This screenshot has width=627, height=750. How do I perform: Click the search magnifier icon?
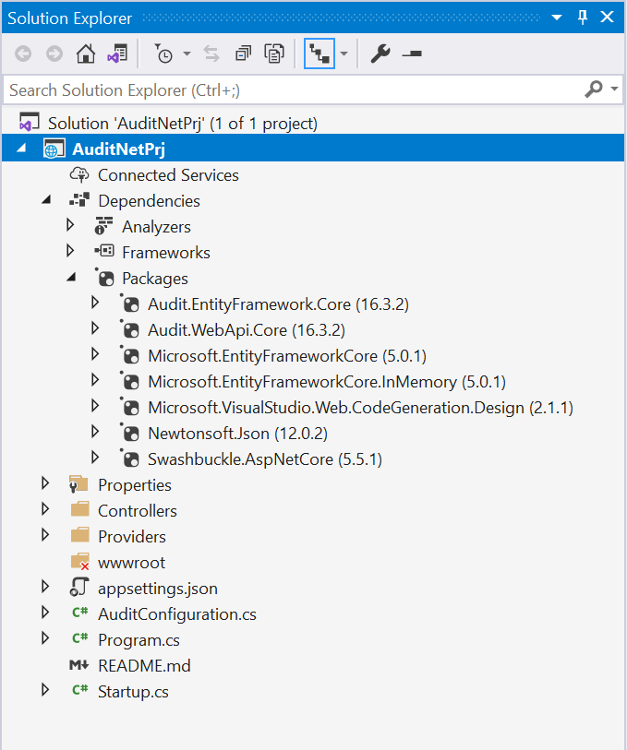[x=594, y=89]
